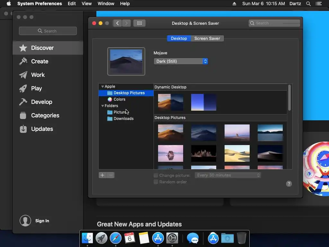Click the App Store sidebar search field
The height and width of the screenshot is (247, 329).
click(48, 31)
